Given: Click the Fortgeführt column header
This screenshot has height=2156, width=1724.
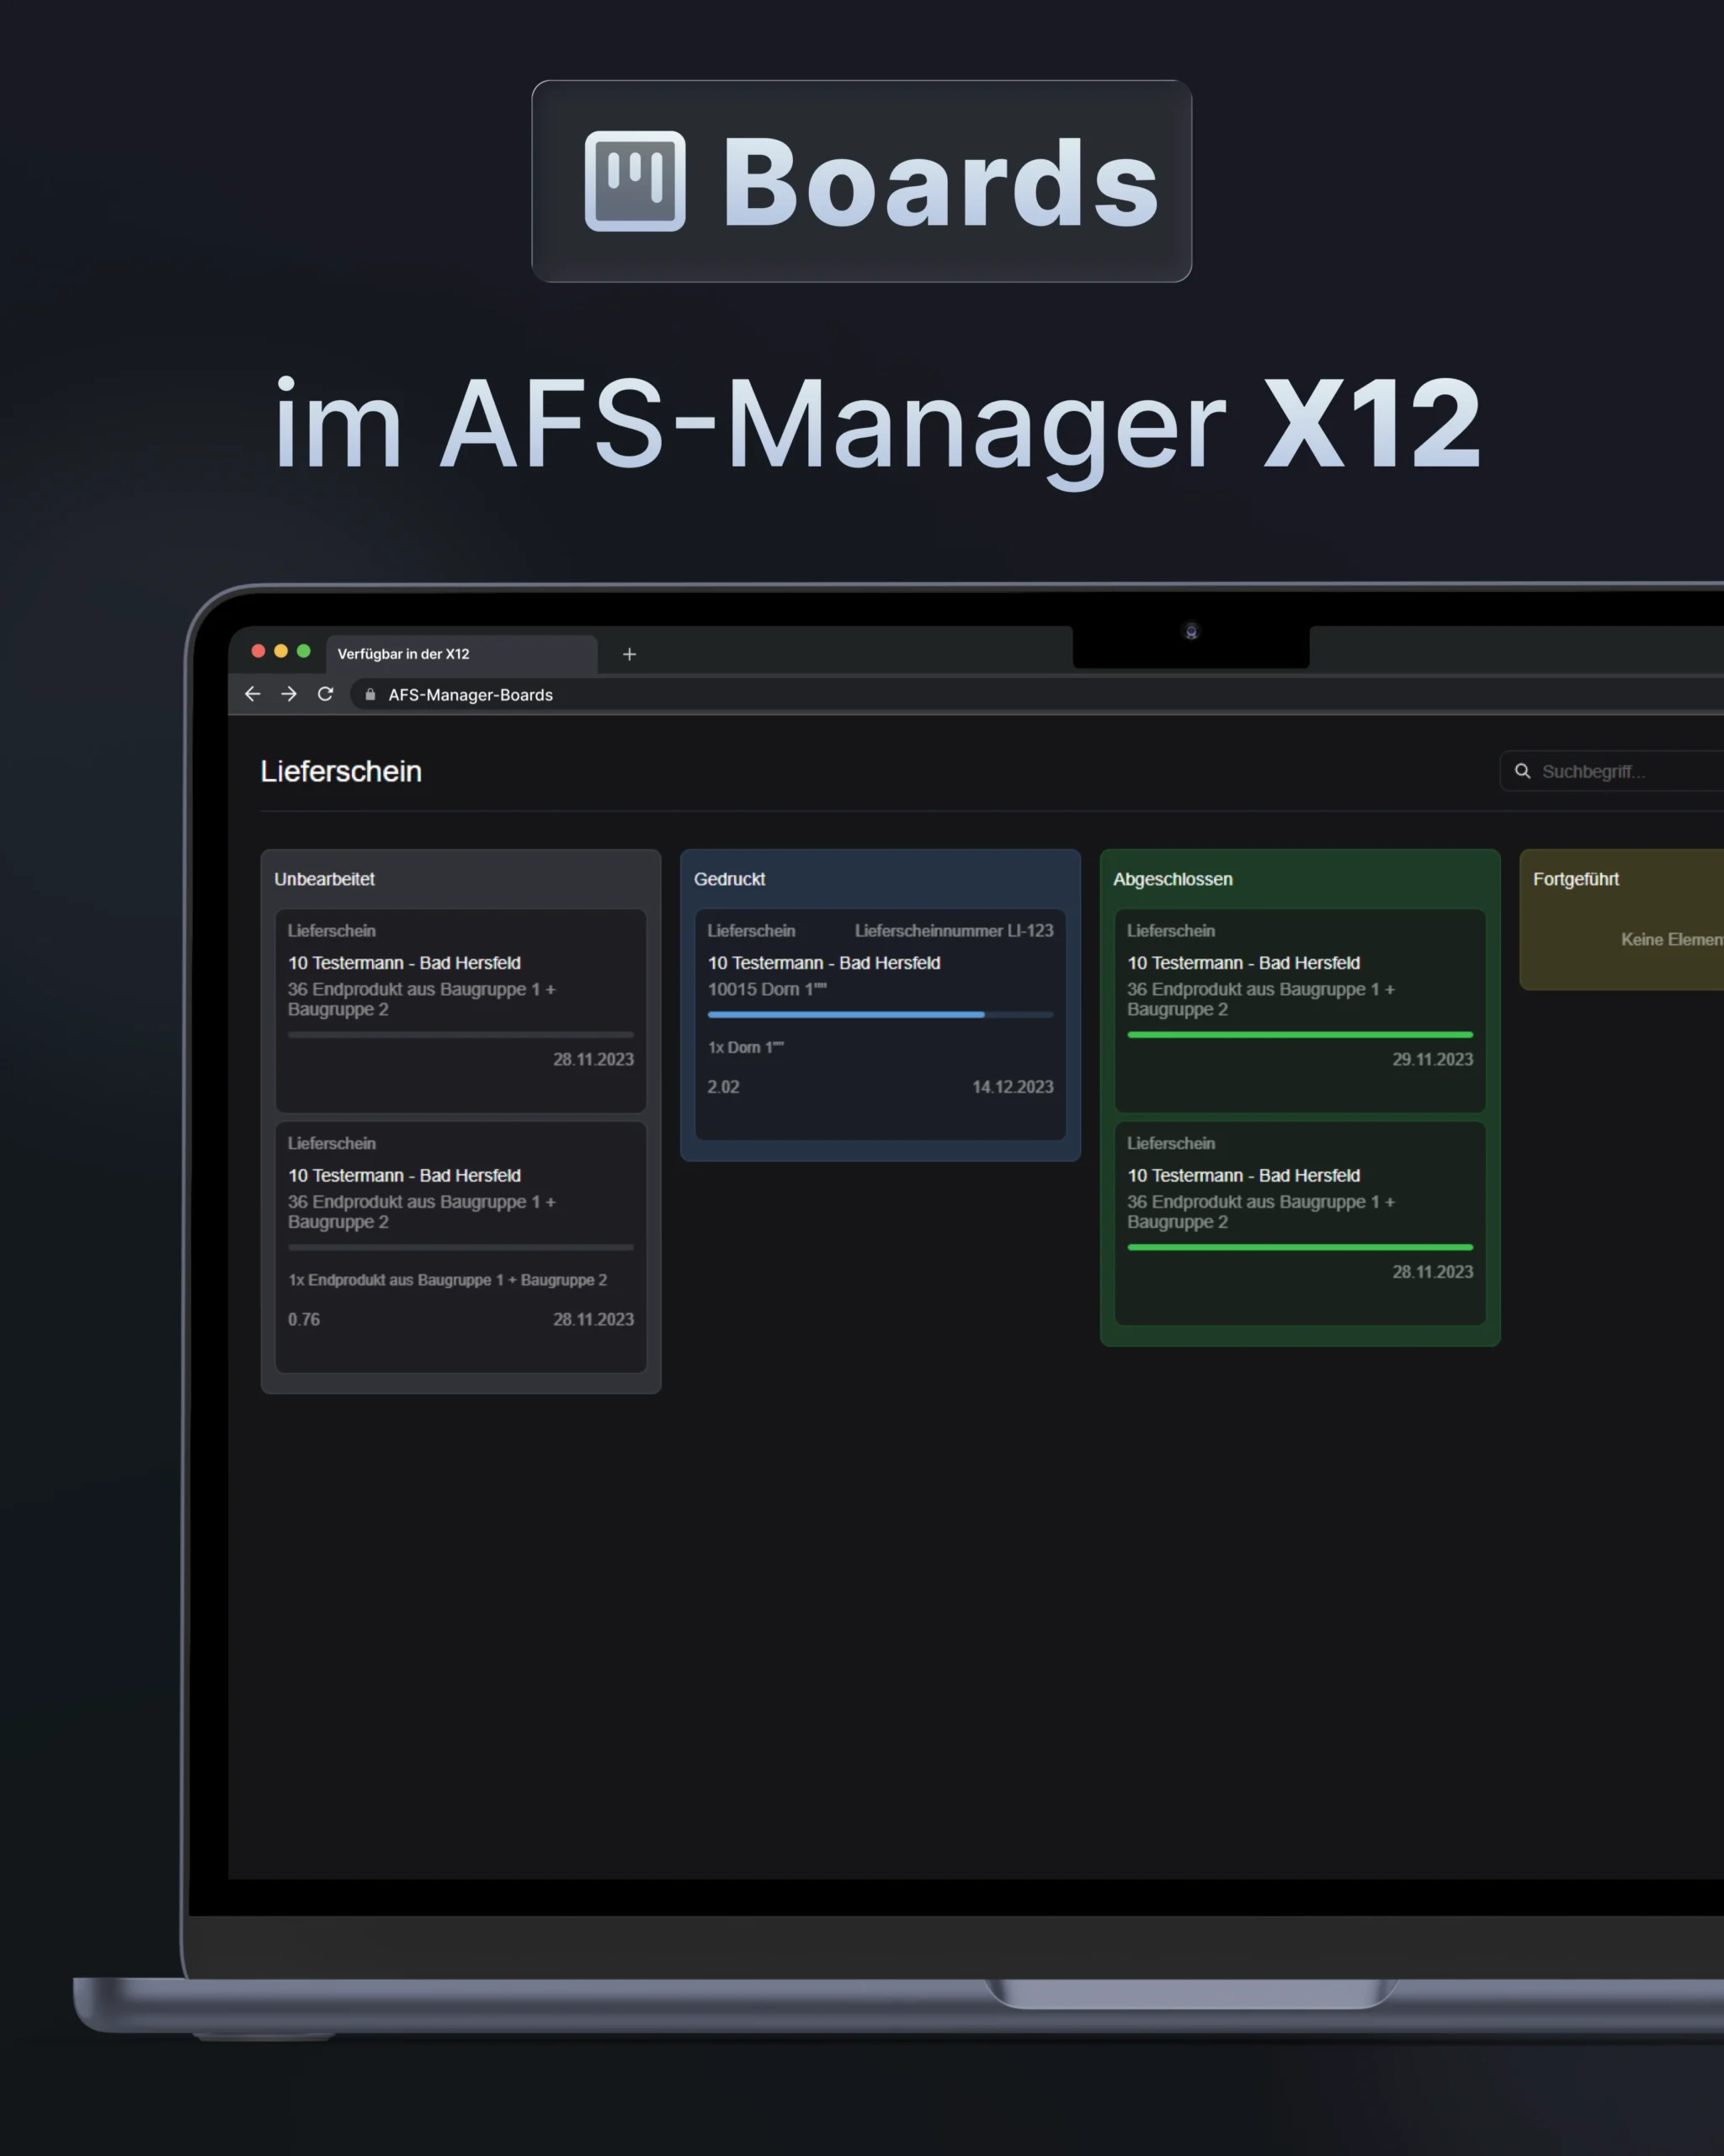Looking at the screenshot, I should pyautogui.click(x=1575, y=879).
